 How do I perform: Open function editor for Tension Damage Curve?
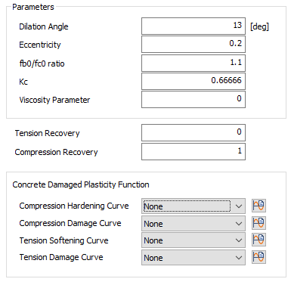(x=258, y=257)
